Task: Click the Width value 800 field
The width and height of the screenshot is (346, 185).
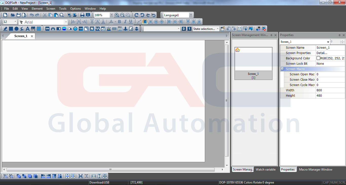Action: coord(330,90)
